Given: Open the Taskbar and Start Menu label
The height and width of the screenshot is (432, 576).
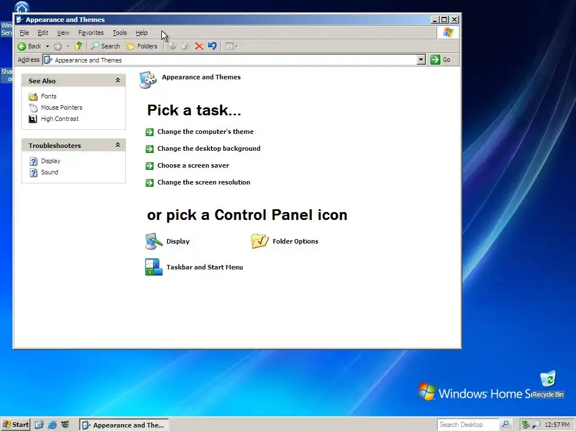Looking at the screenshot, I should point(205,267).
